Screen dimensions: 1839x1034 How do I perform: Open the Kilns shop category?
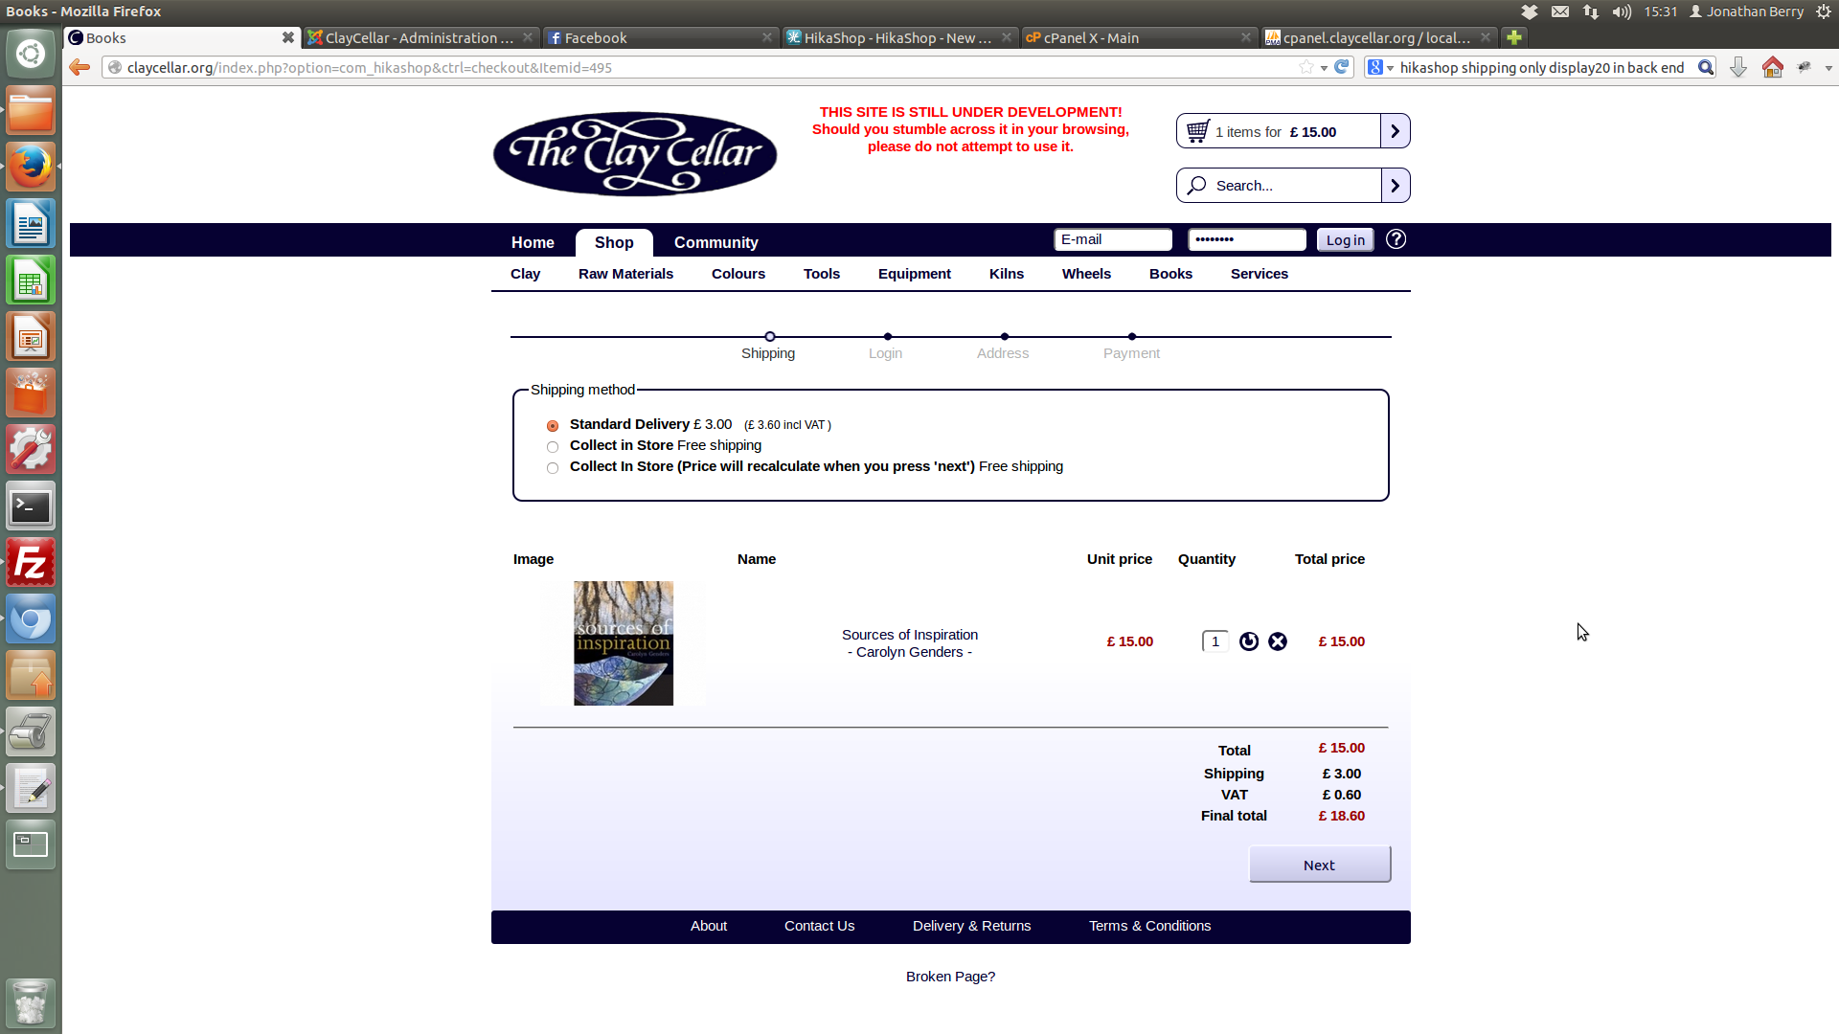point(1006,274)
